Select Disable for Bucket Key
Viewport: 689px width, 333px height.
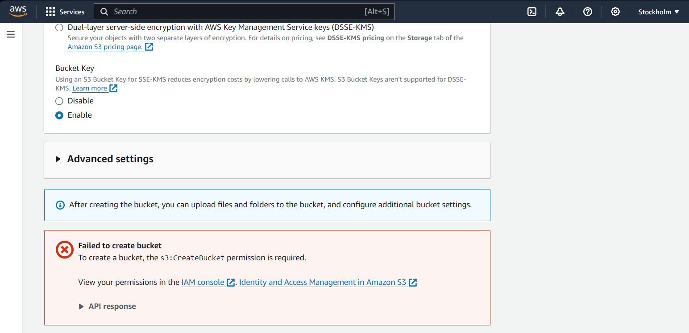click(x=59, y=101)
